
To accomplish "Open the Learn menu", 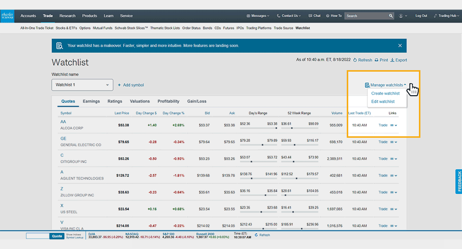I will (108, 16).
